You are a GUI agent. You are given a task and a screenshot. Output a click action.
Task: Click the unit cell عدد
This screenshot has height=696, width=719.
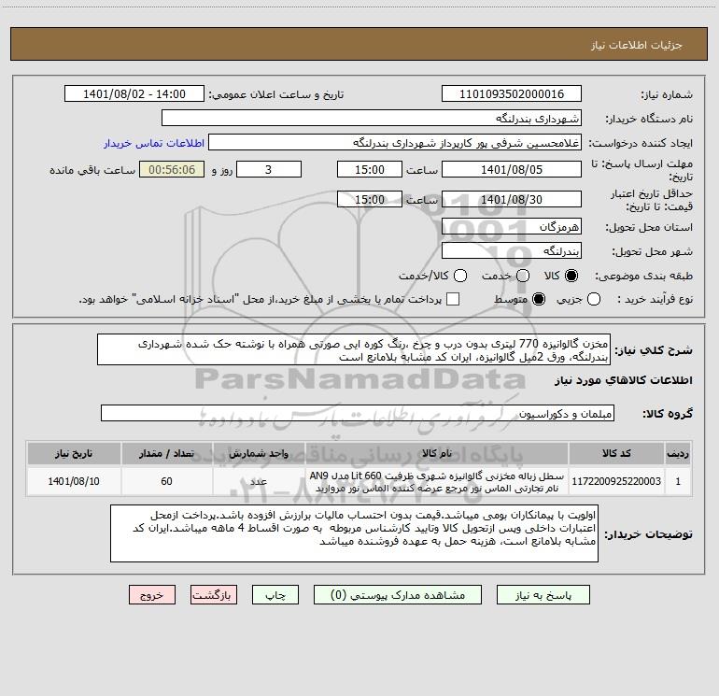point(259,481)
